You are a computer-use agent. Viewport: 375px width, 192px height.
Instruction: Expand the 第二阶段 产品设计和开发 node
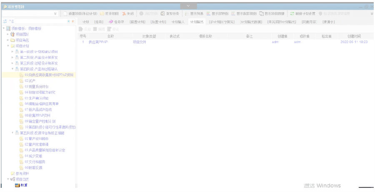(12, 58)
